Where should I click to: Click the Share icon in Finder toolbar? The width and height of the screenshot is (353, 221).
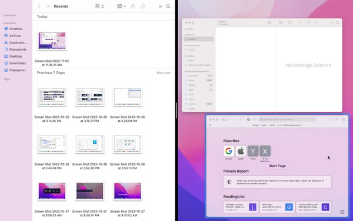point(133,6)
